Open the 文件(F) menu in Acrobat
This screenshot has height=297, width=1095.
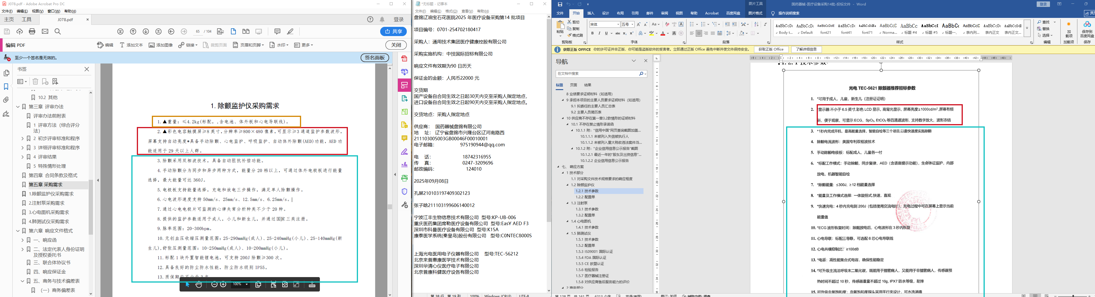point(7,11)
